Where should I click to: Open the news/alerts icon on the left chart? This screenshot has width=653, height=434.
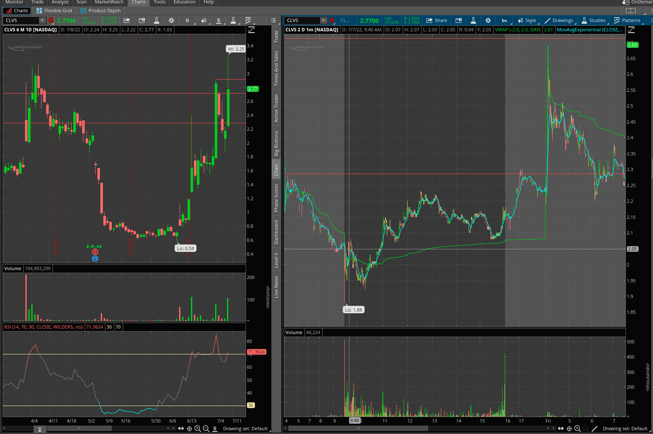coord(142,20)
